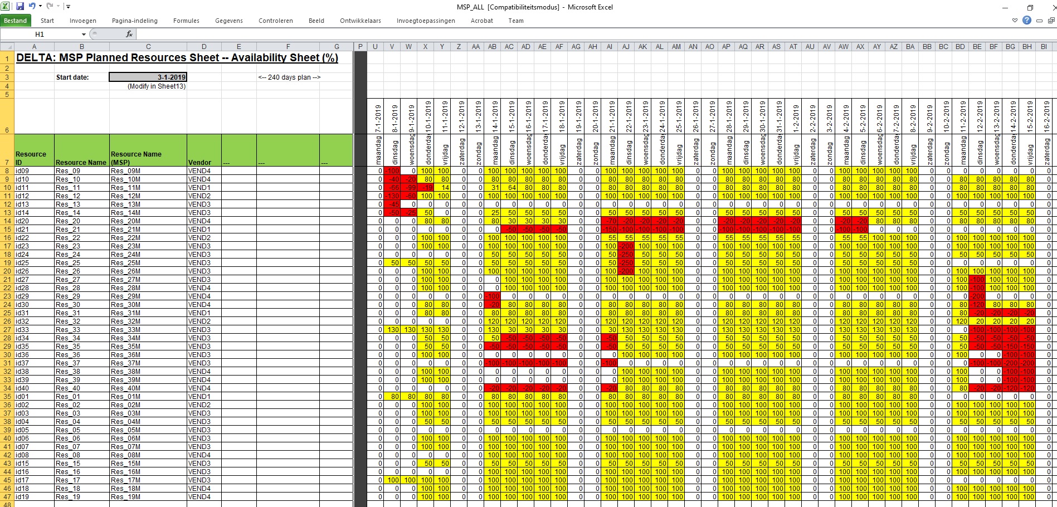
Task: Open the blue Help question mark
Action: (1027, 21)
